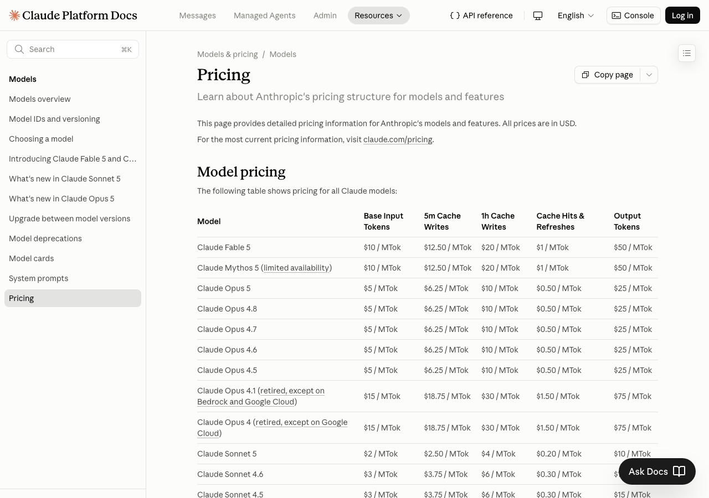
Task: Click the Claude Sonnet 4.6 row name
Action: click(x=230, y=474)
